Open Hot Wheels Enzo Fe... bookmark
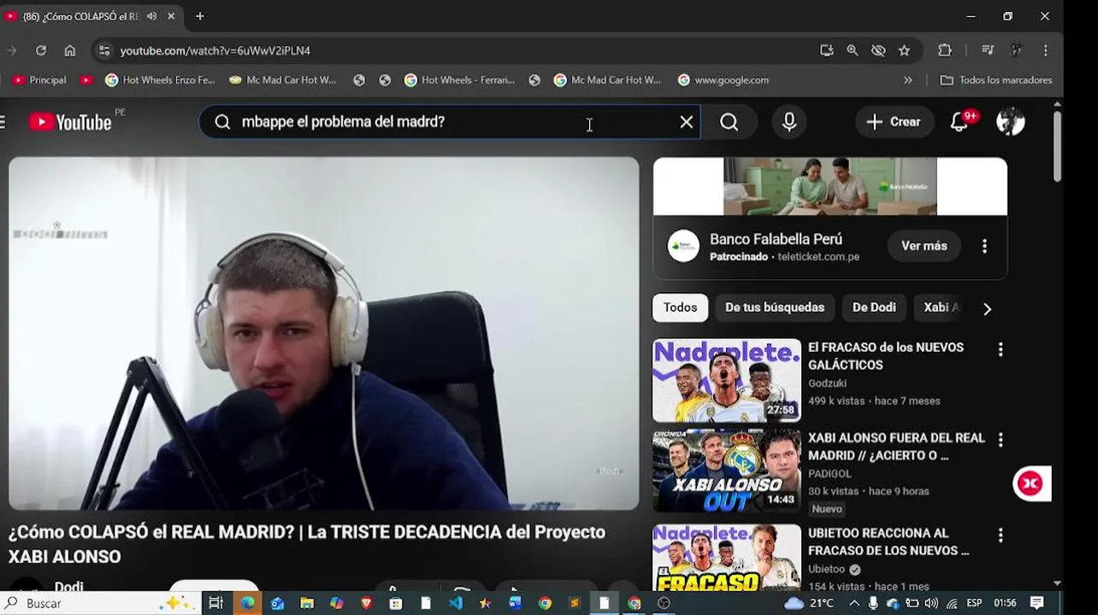1098x615 pixels. click(x=160, y=80)
